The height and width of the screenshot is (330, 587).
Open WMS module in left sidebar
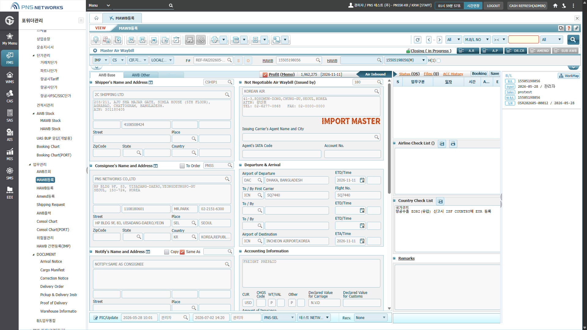pyautogui.click(x=10, y=78)
